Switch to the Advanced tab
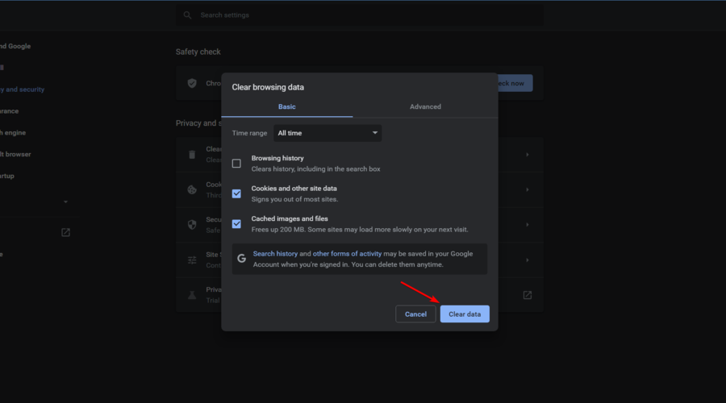Viewport: 726px width, 403px height. [x=425, y=107]
